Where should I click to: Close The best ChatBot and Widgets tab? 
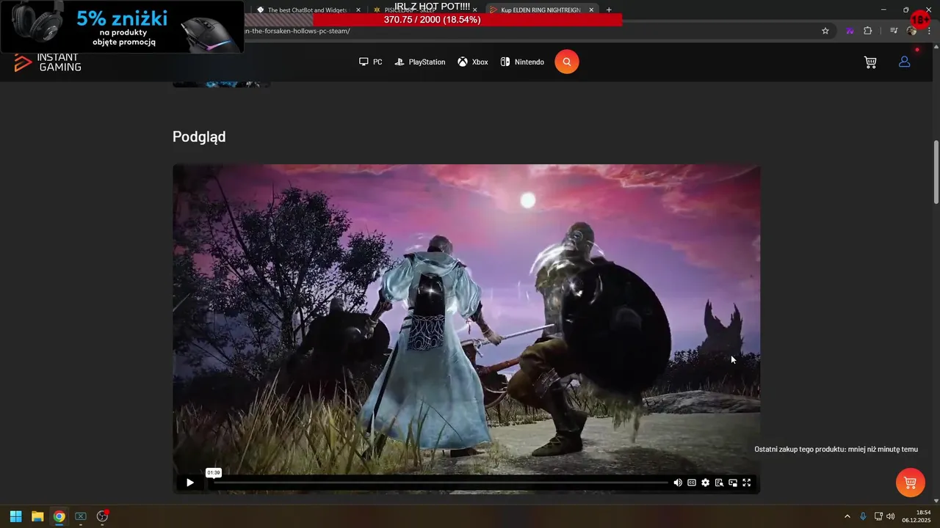pyautogui.click(x=358, y=10)
